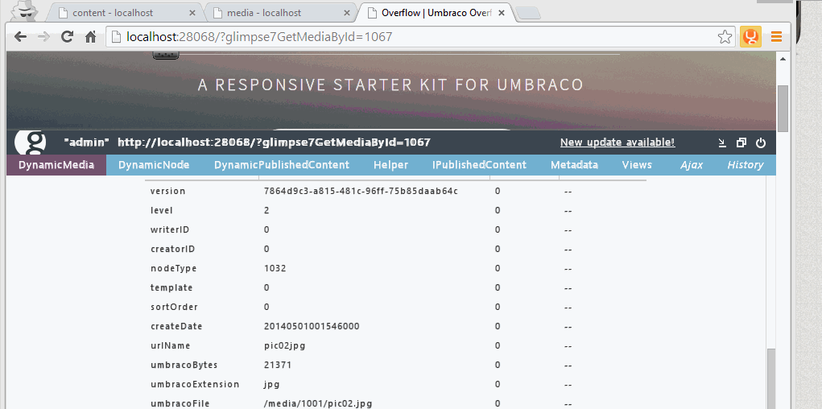
Task: Click the "admin" user label
Action: pyautogui.click(x=86, y=142)
